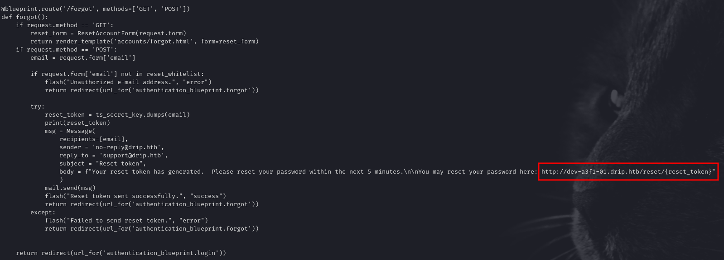Click the mail.send(msg) statement
Viewport: 724px width, 260px height.
pyautogui.click(x=70, y=188)
